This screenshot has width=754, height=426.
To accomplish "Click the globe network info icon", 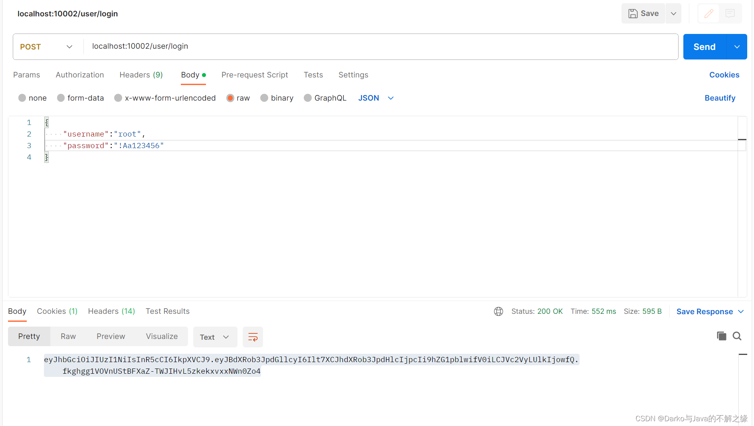I will [498, 311].
